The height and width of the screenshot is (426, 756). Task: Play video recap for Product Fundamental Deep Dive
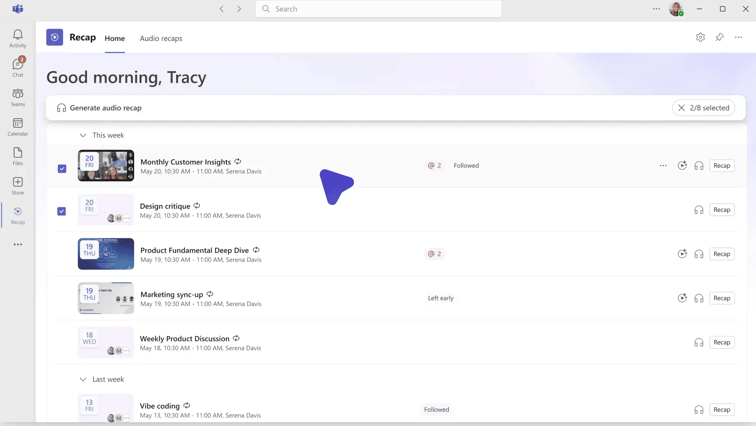[x=682, y=254]
